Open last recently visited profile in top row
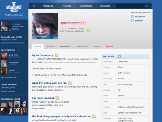 tap(24, 104)
